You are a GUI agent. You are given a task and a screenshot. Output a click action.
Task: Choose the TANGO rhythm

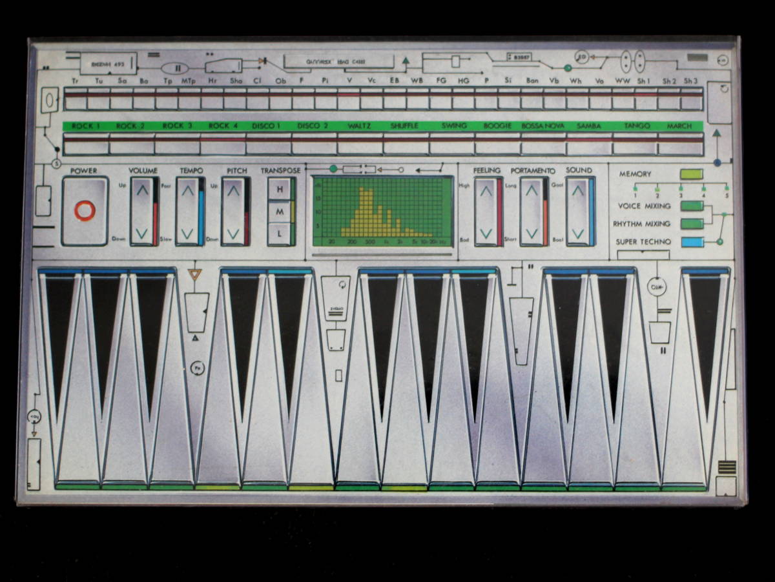(x=634, y=143)
